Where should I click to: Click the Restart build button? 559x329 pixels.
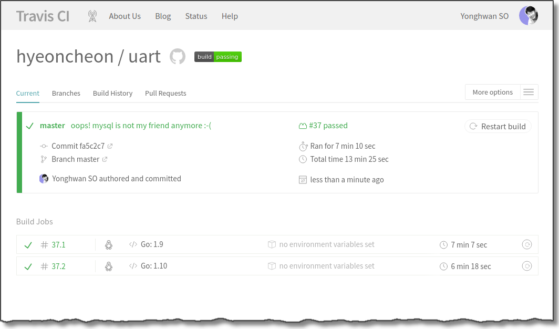(x=498, y=126)
